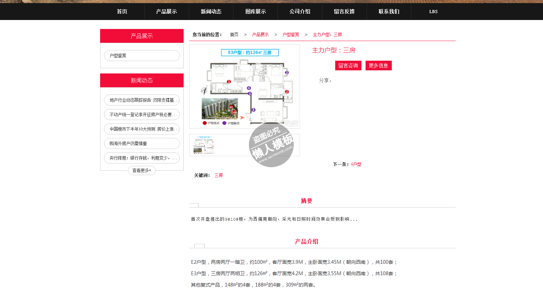The width and height of the screenshot is (543, 290).
Task: Select 图库展示 navigation item
Action: click(x=255, y=11)
